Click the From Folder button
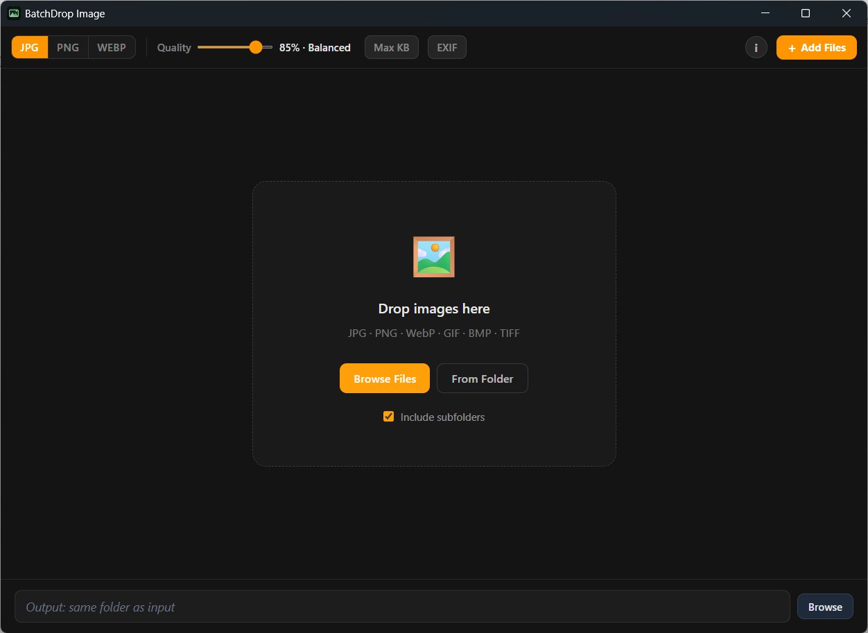 [x=483, y=379]
